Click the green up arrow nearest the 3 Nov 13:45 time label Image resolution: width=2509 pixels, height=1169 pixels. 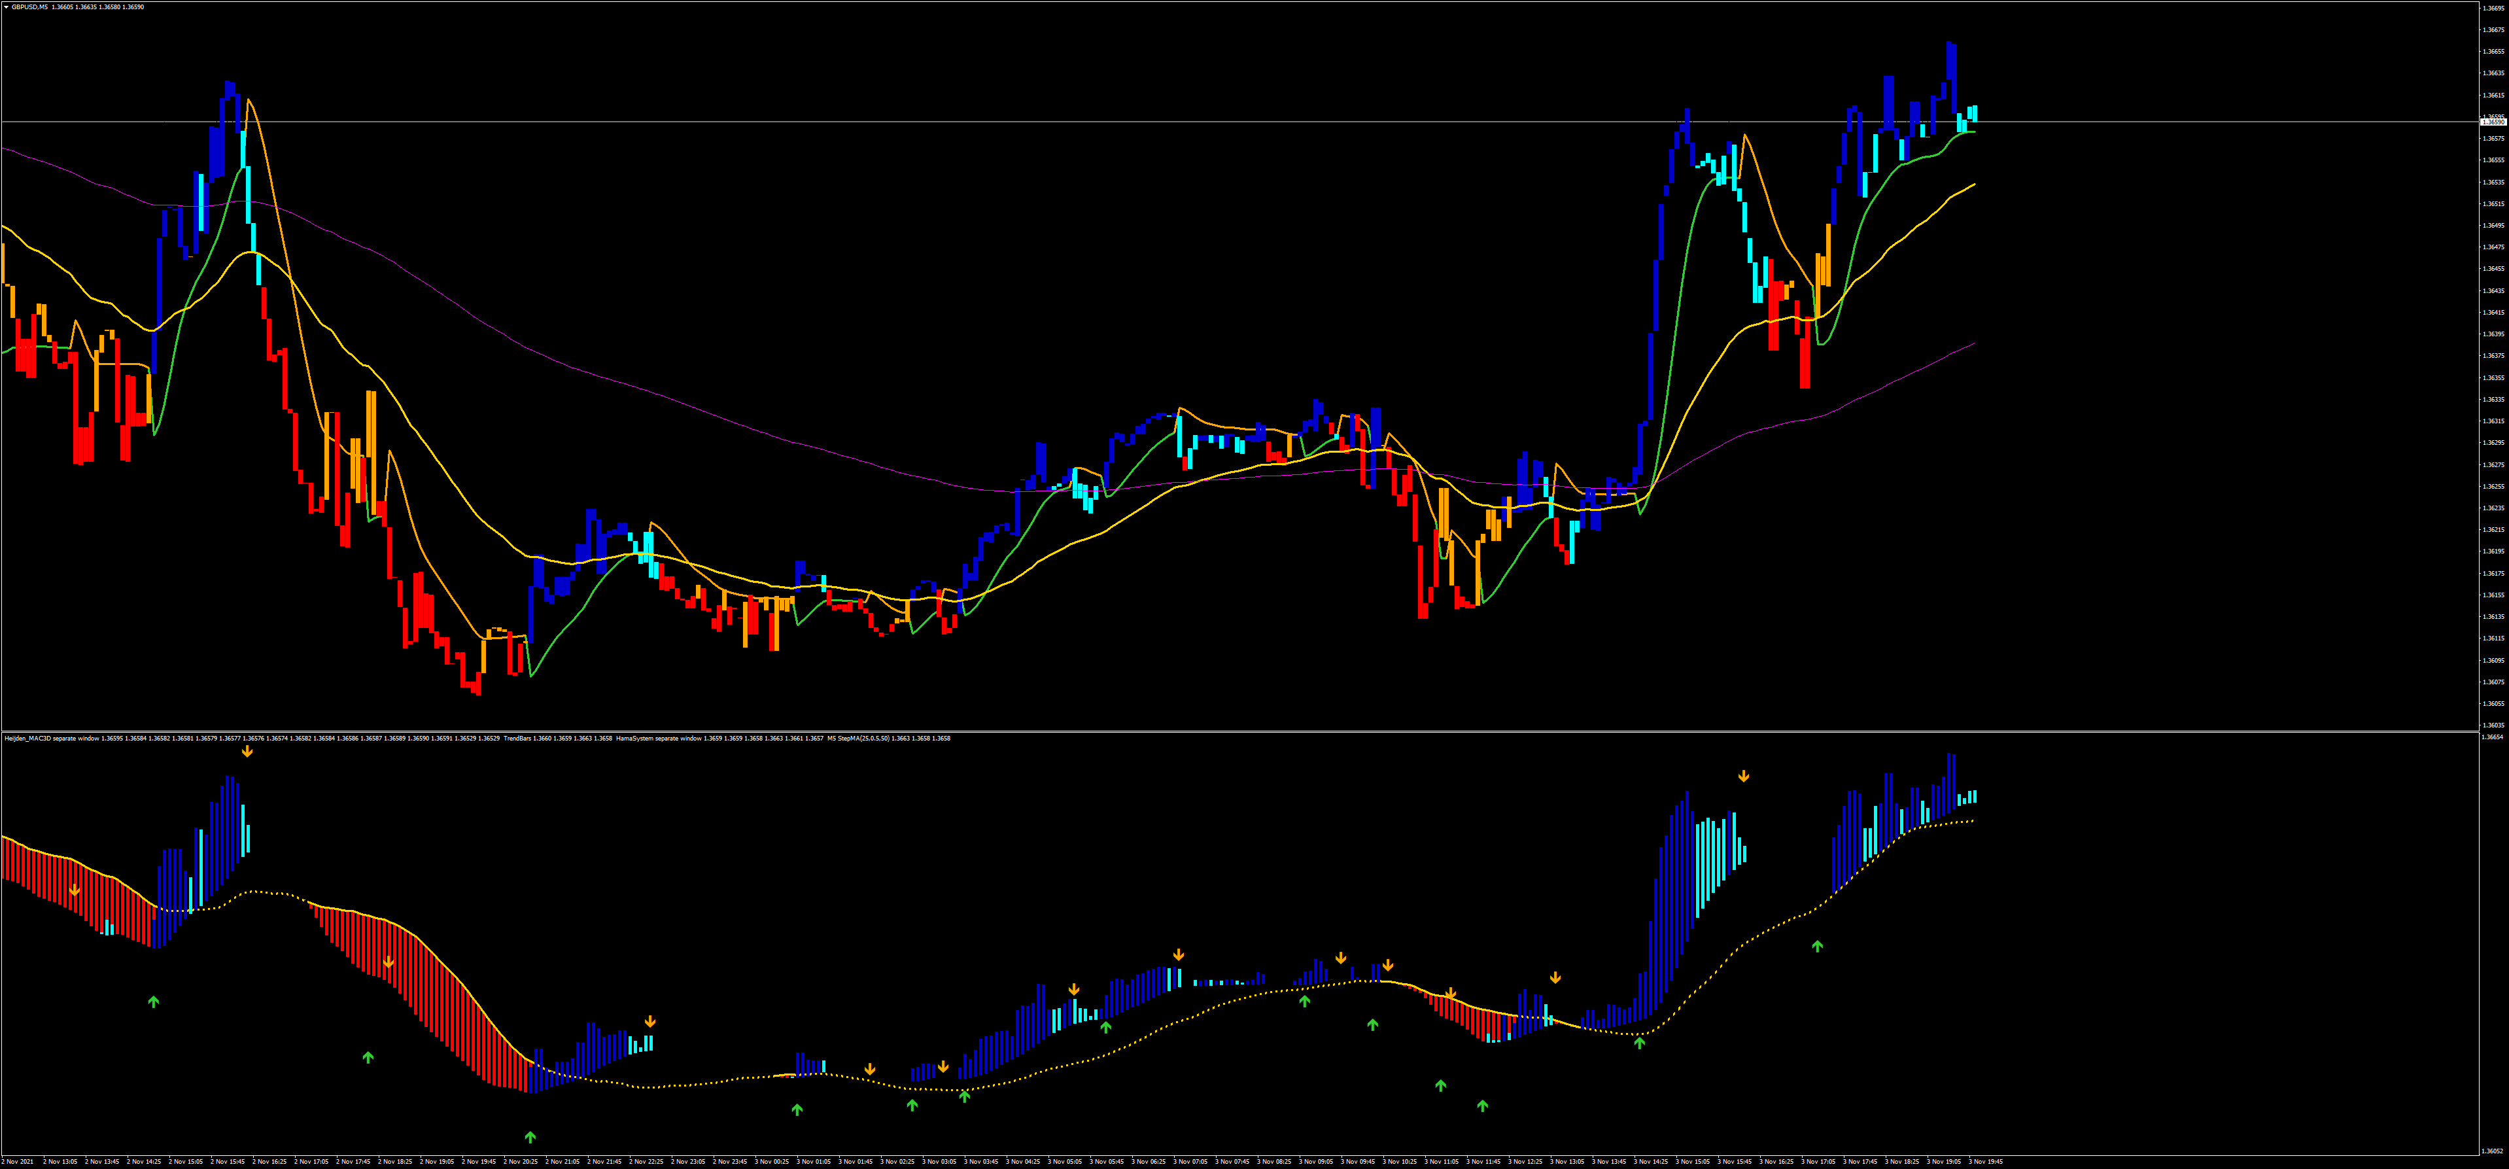1639,1043
